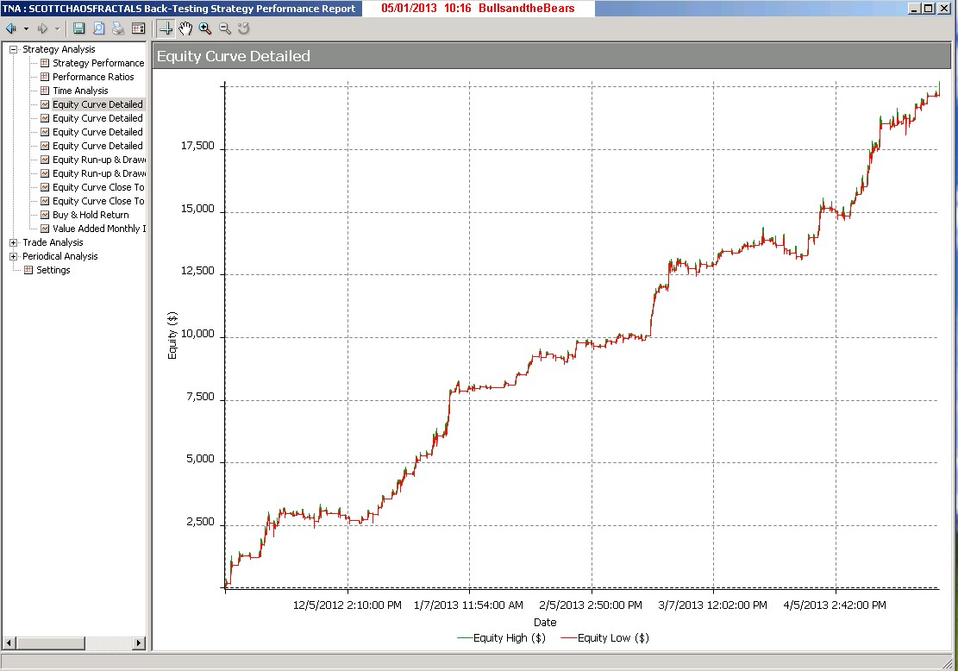Image resolution: width=958 pixels, height=671 pixels.
Task: Click the Print Preview magnifier page icon
Action: [x=98, y=28]
